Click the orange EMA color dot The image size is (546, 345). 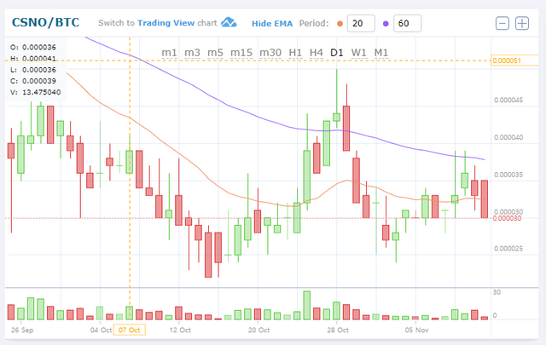[x=340, y=24]
